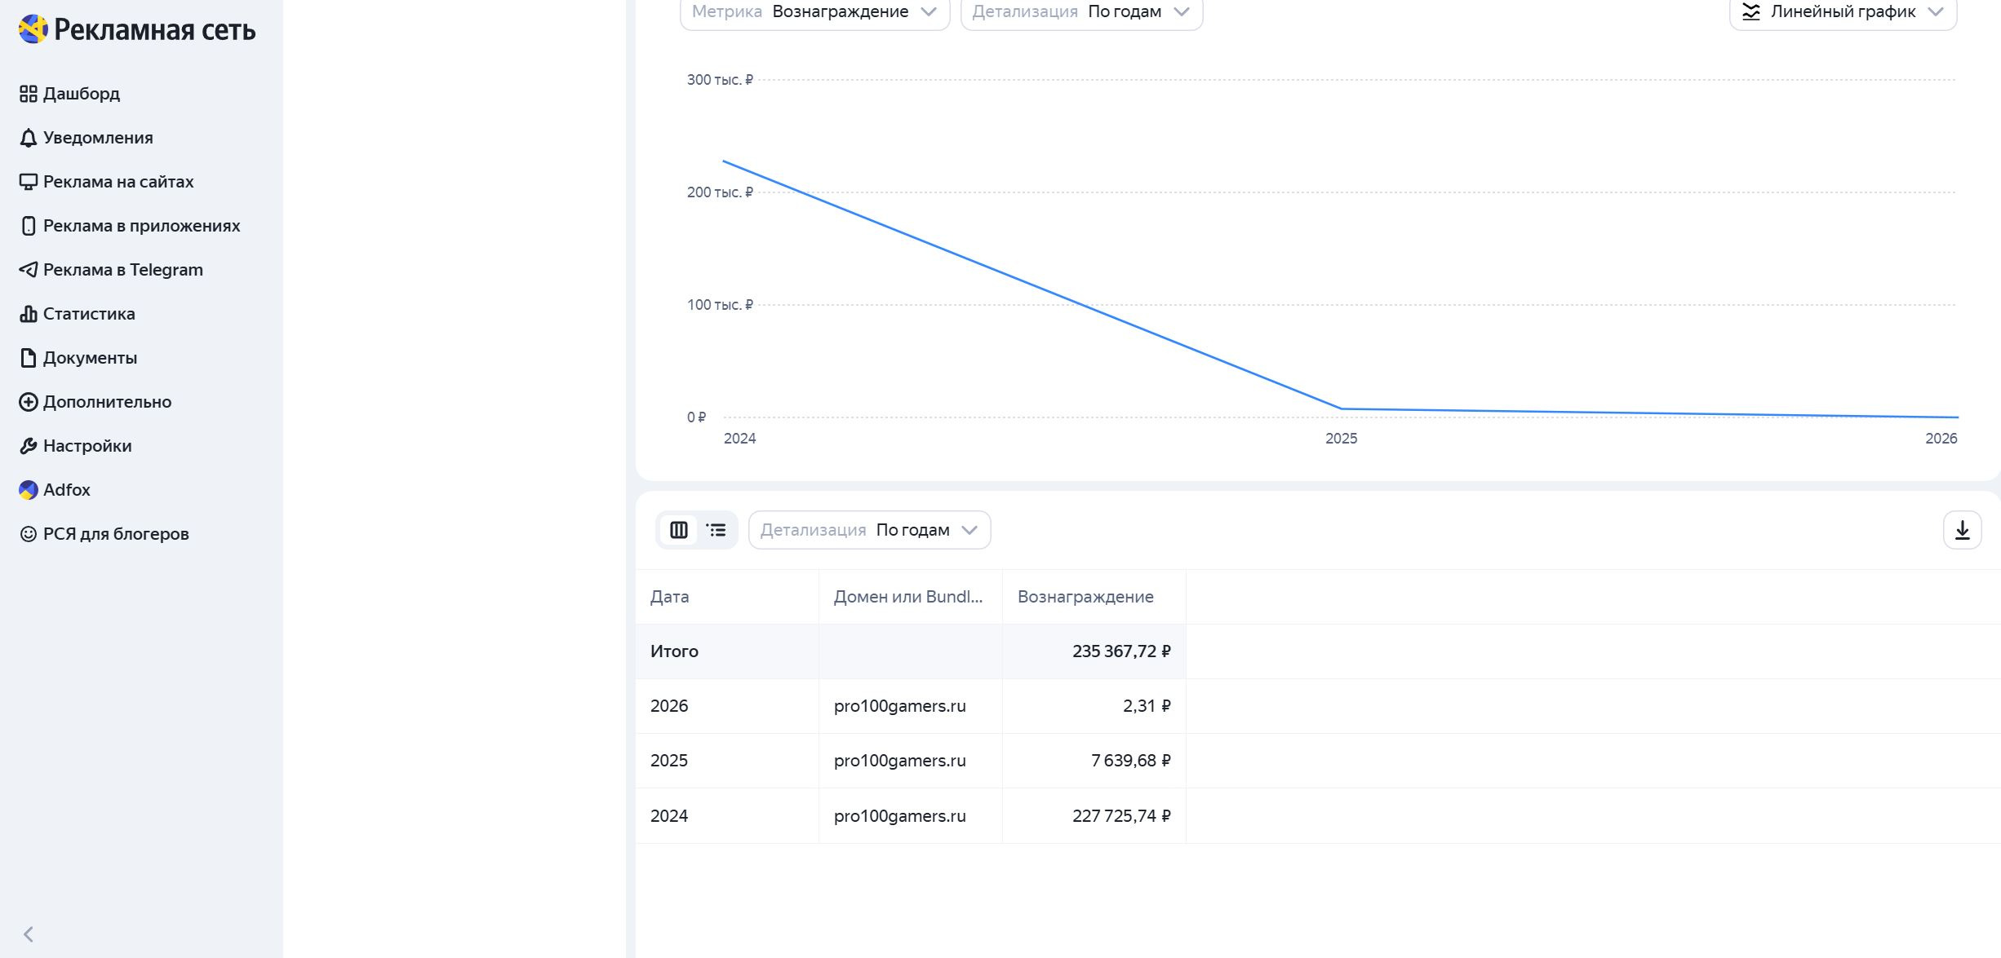Open Реклама на сайтах menu item
The height and width of the screenshot is (958, 2001).
pyautogui.click(x=118, y=182)
